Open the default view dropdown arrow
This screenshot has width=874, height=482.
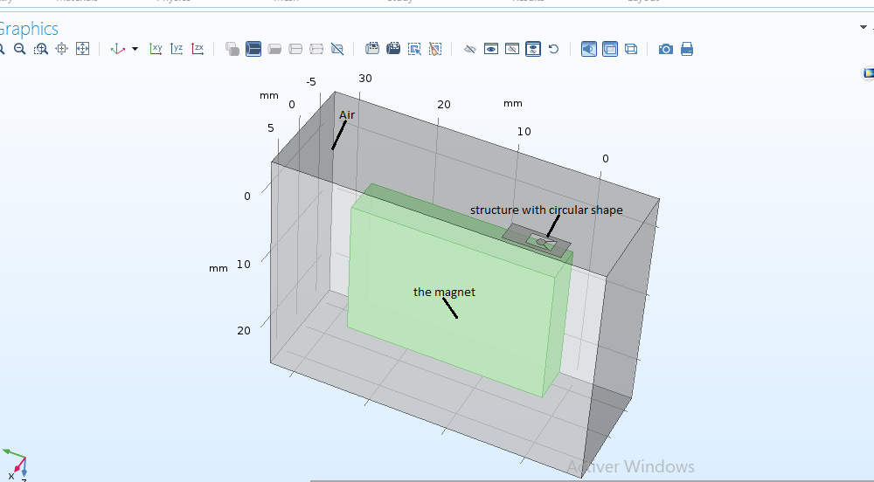(x=135, y=49)
